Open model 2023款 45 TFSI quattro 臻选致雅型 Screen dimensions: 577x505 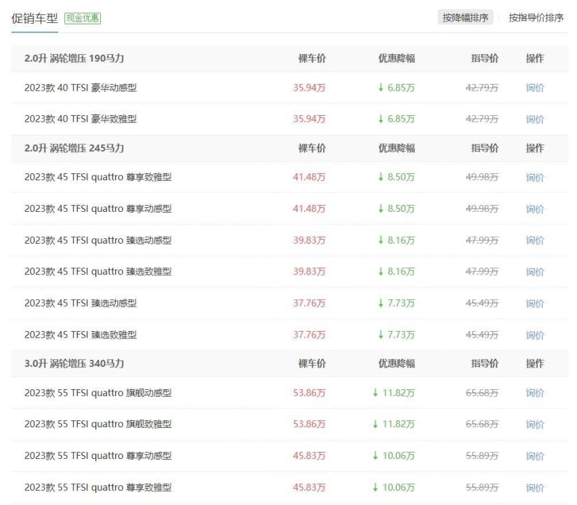coord(98,271)
